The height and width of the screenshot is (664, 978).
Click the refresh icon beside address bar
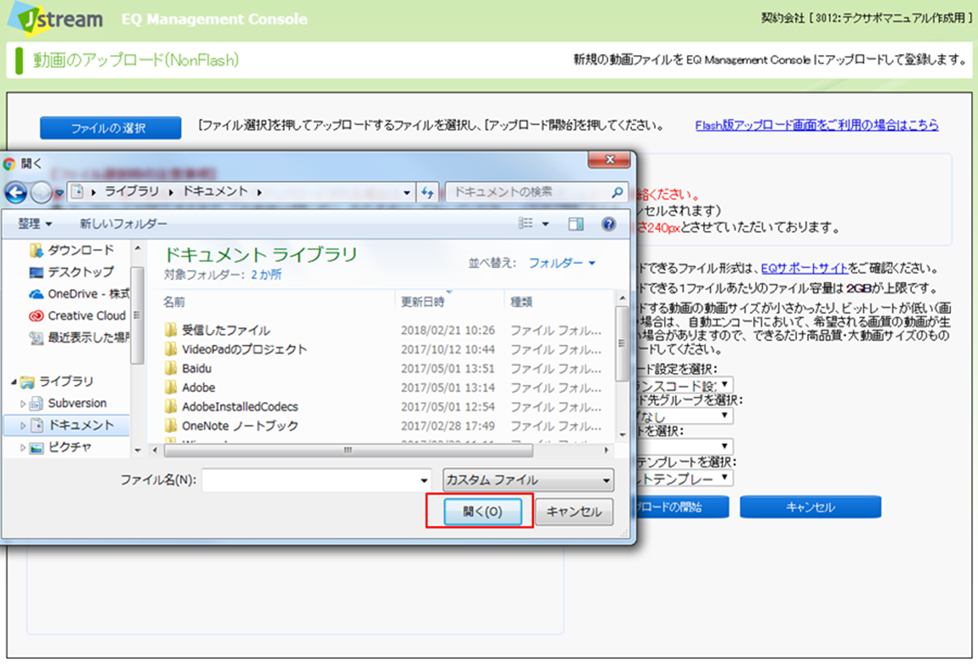pos(427,193)
